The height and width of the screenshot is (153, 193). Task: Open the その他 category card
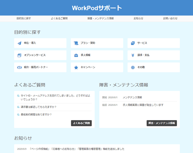154,67
